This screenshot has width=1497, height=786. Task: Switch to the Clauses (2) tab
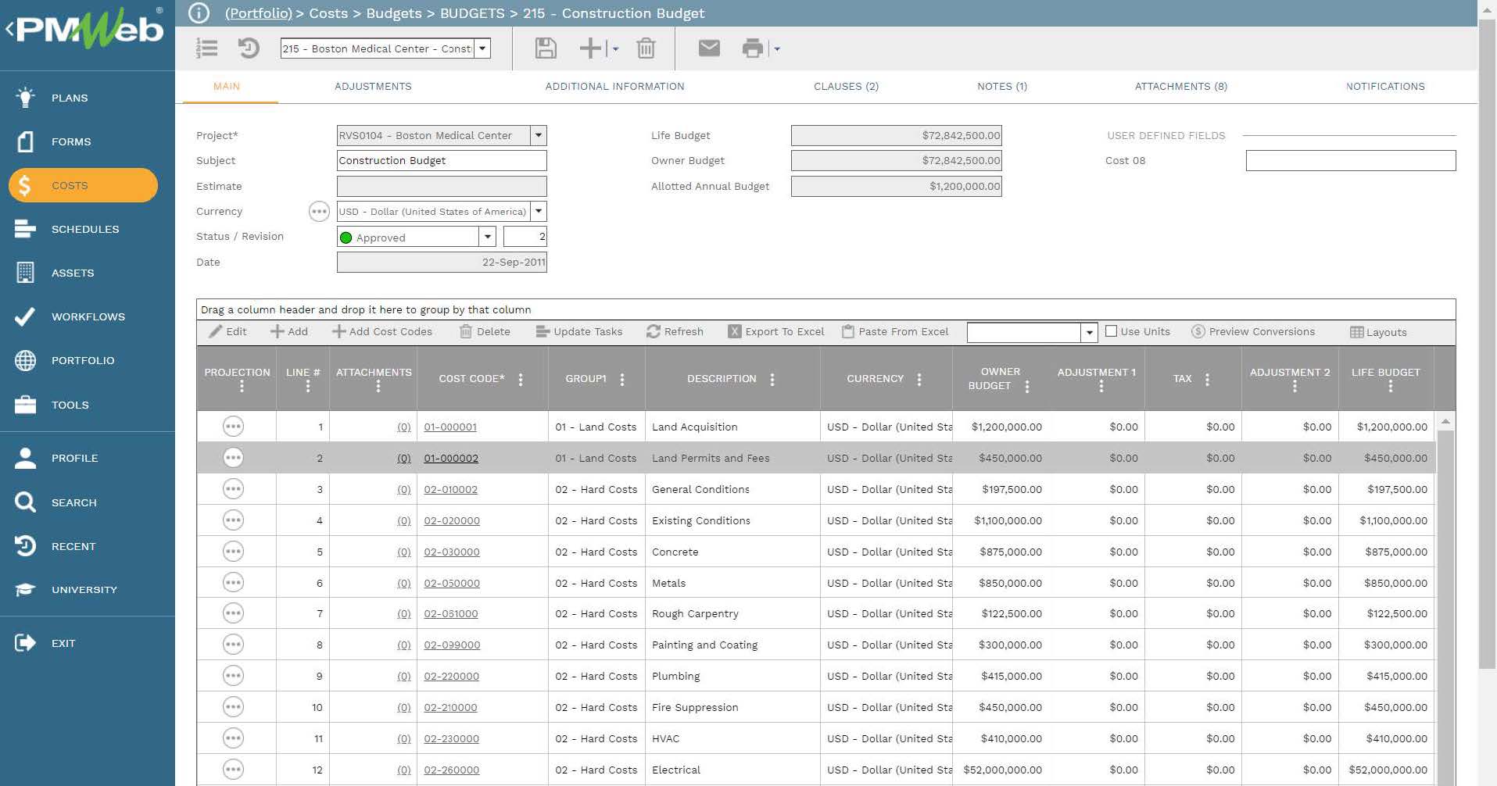(846, 87)
